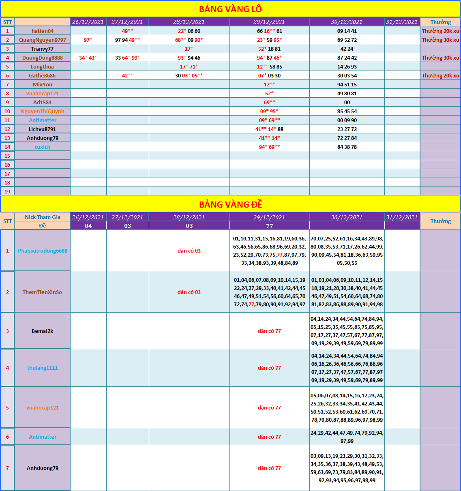Select the 77 result cell in Đề row
The image size is (461, 491).
(269, 226)
